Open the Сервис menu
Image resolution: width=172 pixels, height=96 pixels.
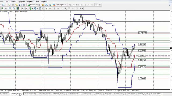[x=30, y=2]
